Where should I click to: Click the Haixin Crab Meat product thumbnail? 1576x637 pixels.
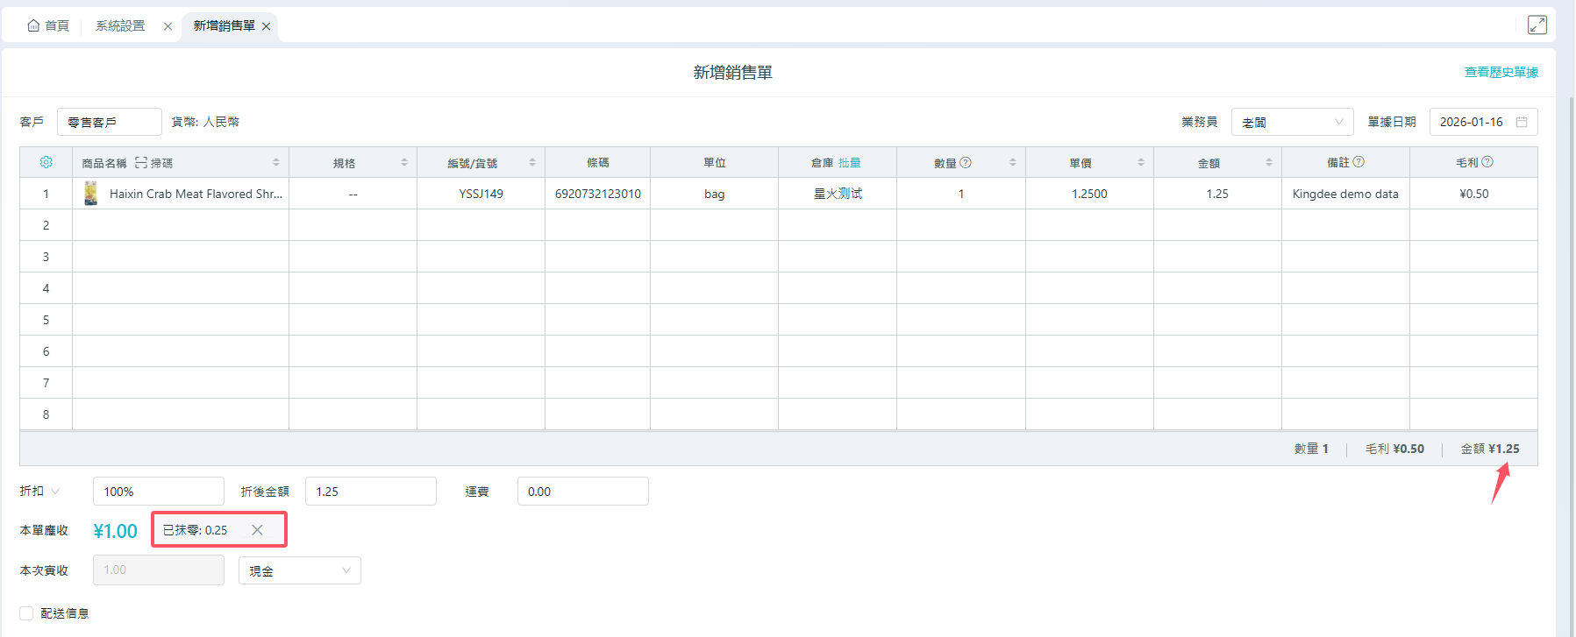[x=90, y=194]
